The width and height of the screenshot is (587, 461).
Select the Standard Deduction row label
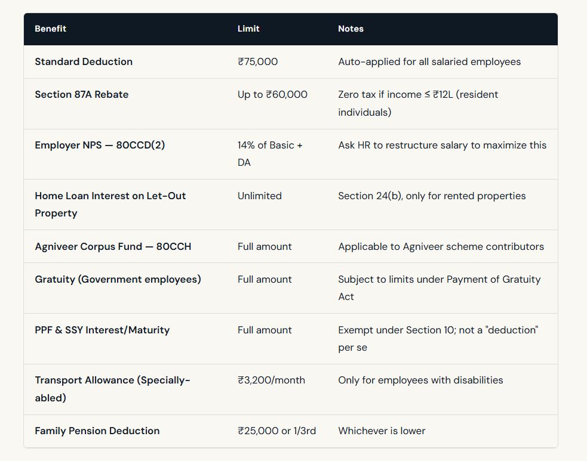[84, 61]
